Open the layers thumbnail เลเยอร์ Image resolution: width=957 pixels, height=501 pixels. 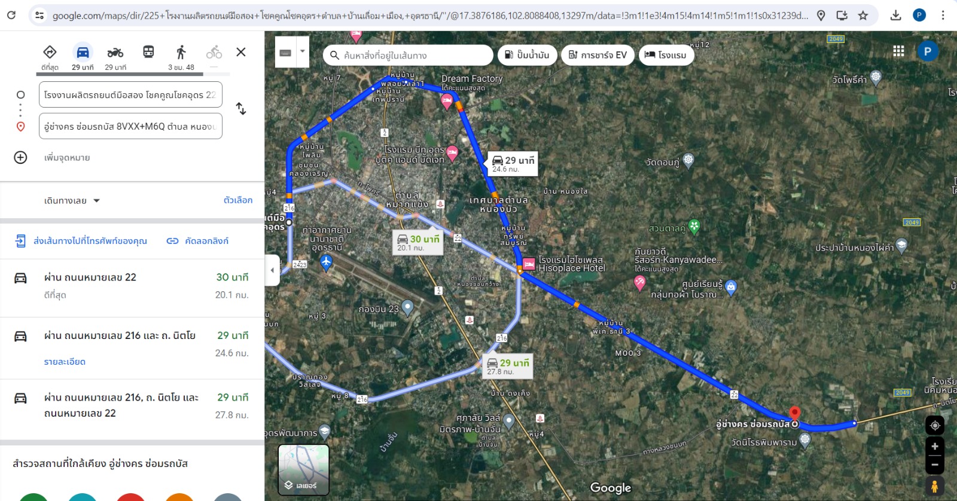click(x=303, y=470)
